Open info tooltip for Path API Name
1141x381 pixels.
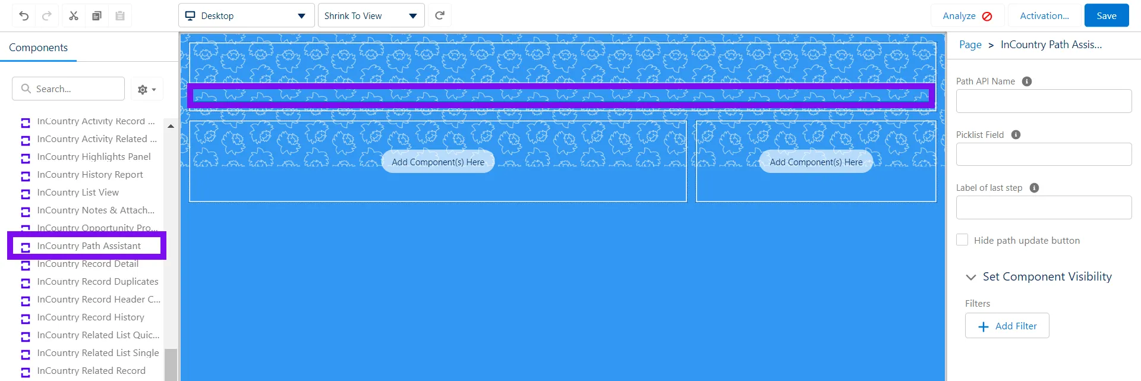pos(1026,81)
